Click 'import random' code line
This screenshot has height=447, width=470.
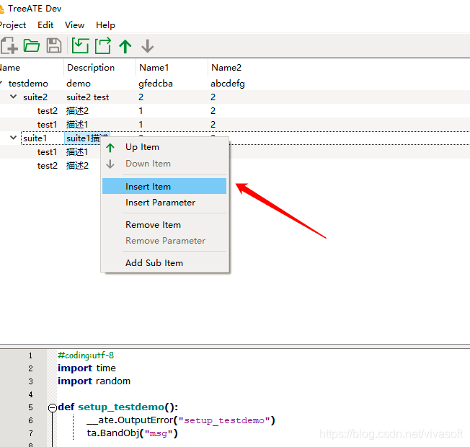[94, 381]
